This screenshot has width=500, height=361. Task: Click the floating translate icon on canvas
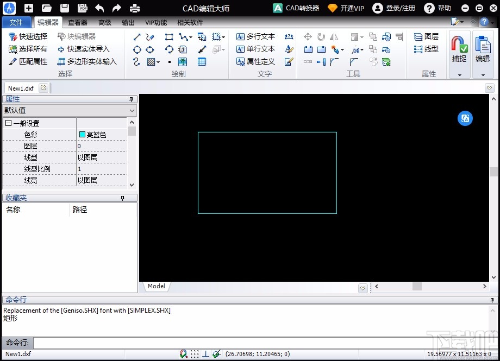tap(465, 118)
